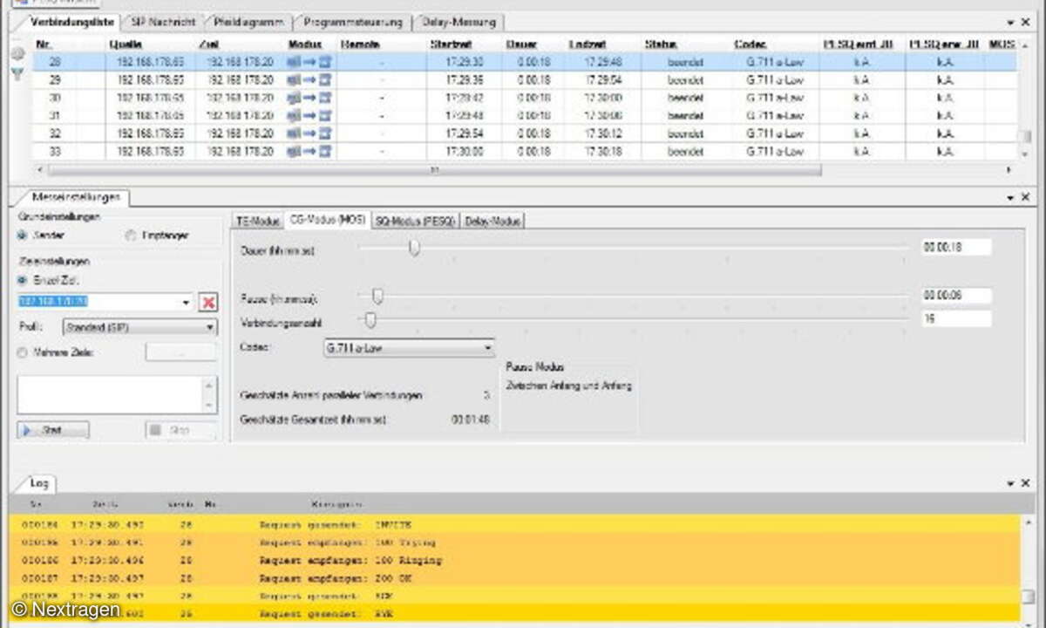Click the Dauer value field 00:00:18
The height and width of the screenshot is (628, 1046).
(x=956, y=248)
